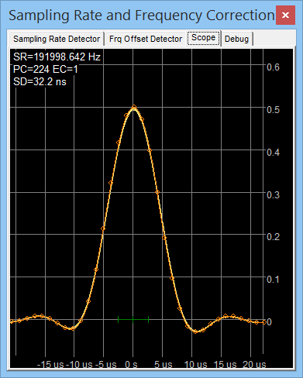Switch to the Sampling Rate Detector tab
The image size is (303, 378).
pyautogui.click(x=57, y=39)
